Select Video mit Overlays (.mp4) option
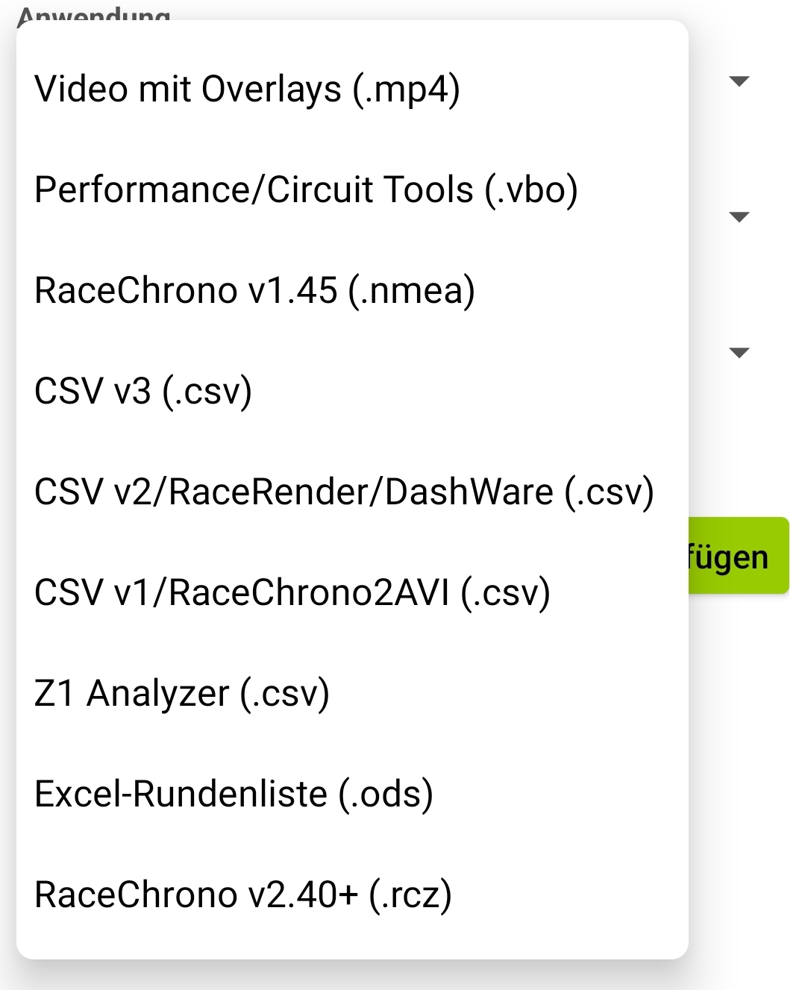Viewport: 805px width, 990px height. [247, 90]
